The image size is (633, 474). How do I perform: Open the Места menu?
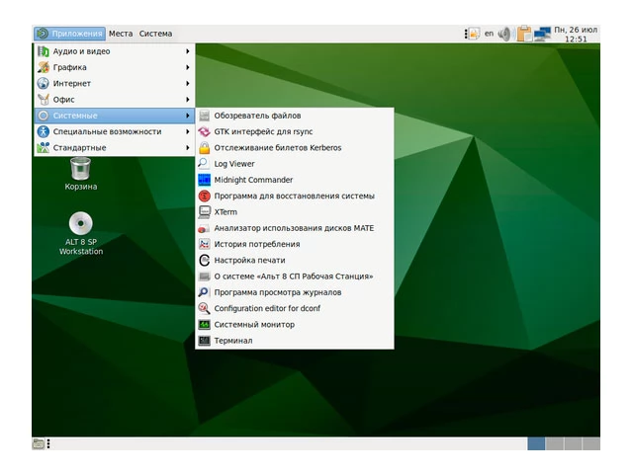[121, 34]
